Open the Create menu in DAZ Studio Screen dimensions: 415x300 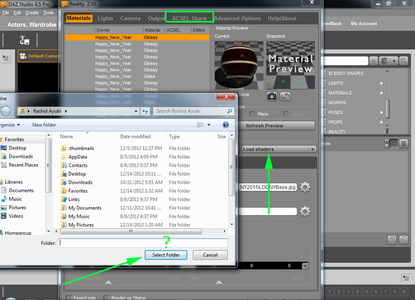pyautogui.click(x=32, y=12)
